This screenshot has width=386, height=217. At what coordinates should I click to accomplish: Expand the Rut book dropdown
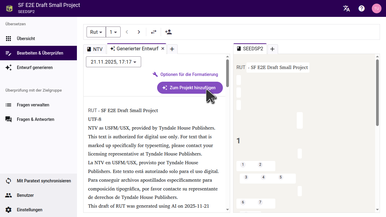coord(96,32)
